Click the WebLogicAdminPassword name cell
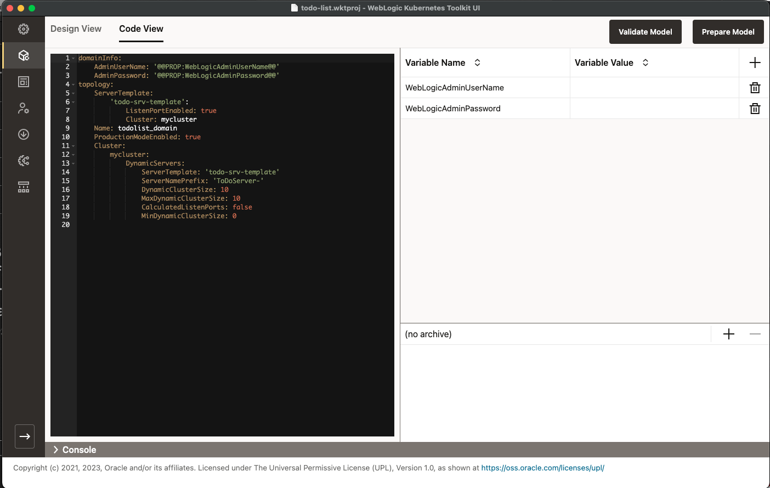The height and width of the screenshot is (488, 770). (x=485, y=109)
